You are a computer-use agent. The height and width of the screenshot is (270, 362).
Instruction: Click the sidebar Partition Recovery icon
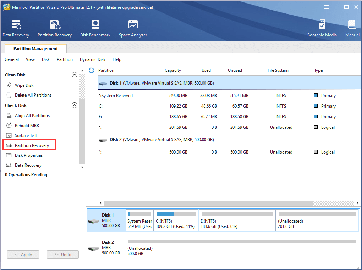pos(9,145)
